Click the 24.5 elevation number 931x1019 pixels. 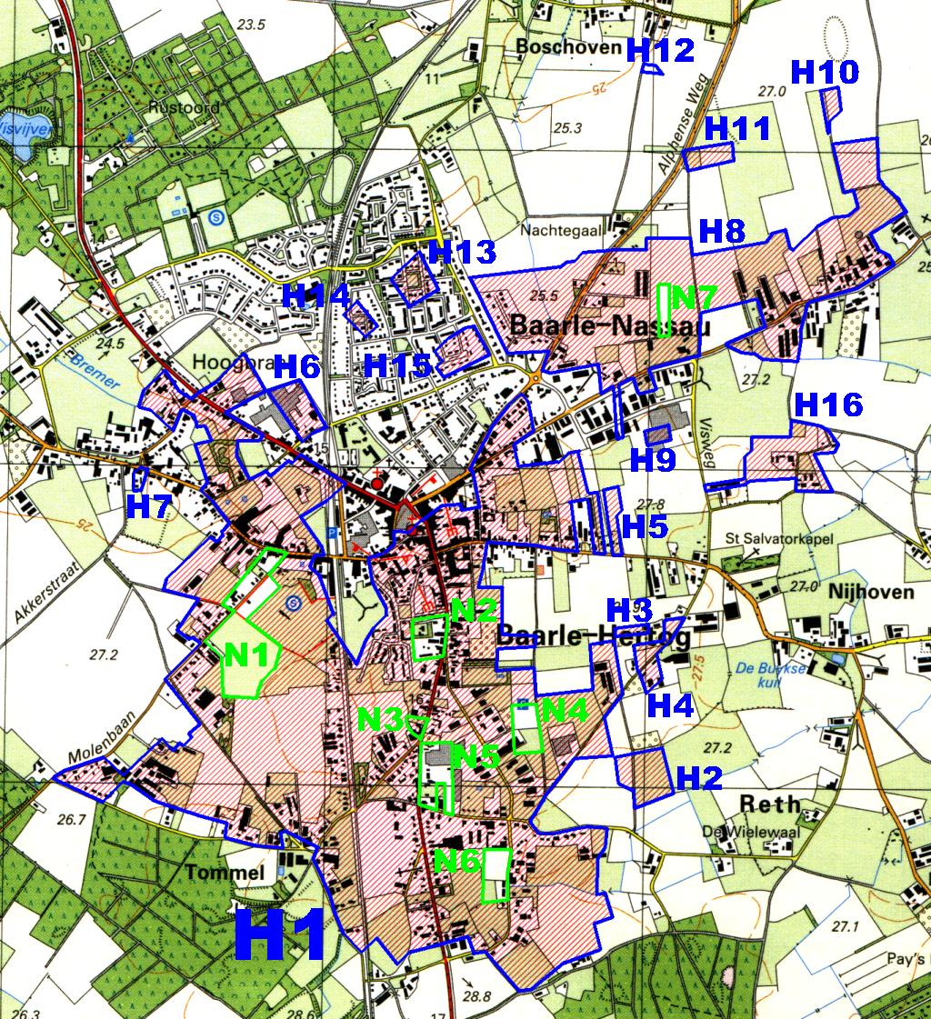(x=110, y=343)
